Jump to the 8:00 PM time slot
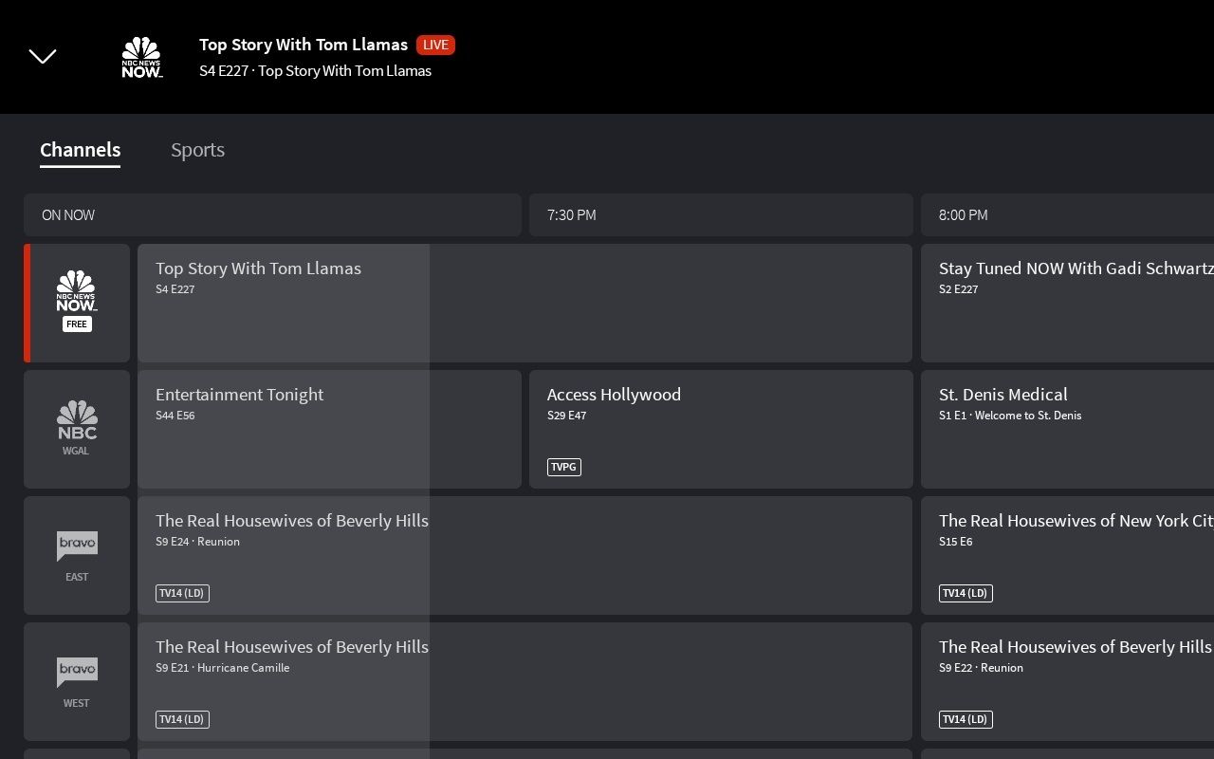The height and width of the screenshot is (759, 1214). click(x=1067, y=215)
